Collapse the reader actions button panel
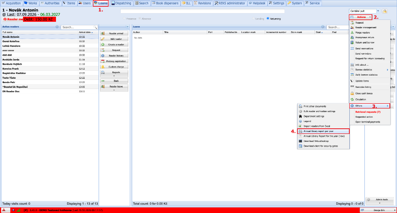This screenshot has width=397, height=213. point(127,26)
